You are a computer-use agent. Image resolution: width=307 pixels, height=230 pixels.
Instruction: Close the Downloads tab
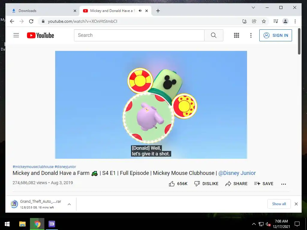tap(75, 11)
